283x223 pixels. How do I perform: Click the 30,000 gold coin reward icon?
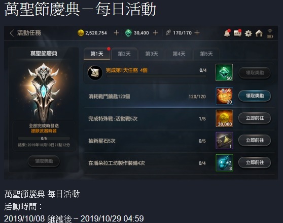pyautogui.click(x=224, y=118)
